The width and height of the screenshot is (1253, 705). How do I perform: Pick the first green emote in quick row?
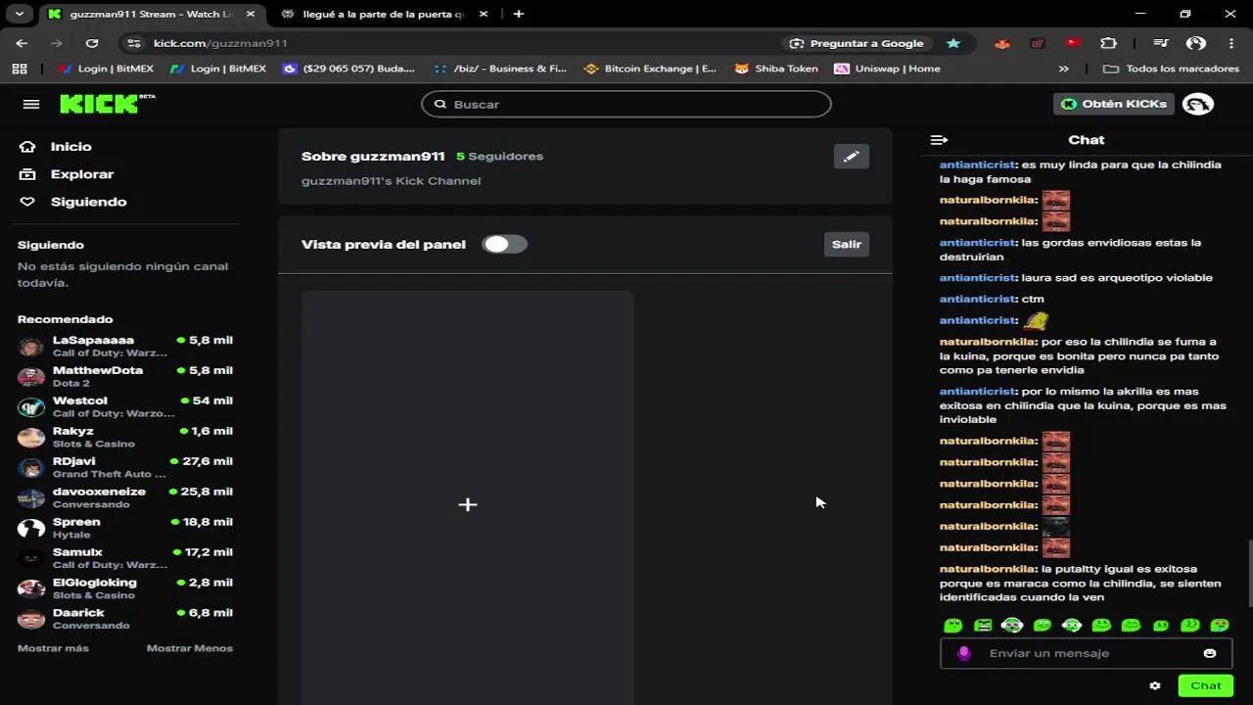[952, 625]
